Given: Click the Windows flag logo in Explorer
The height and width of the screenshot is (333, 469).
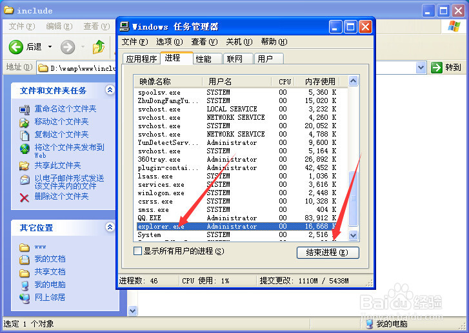Looking at the screenshot, I should click(454, 26).
